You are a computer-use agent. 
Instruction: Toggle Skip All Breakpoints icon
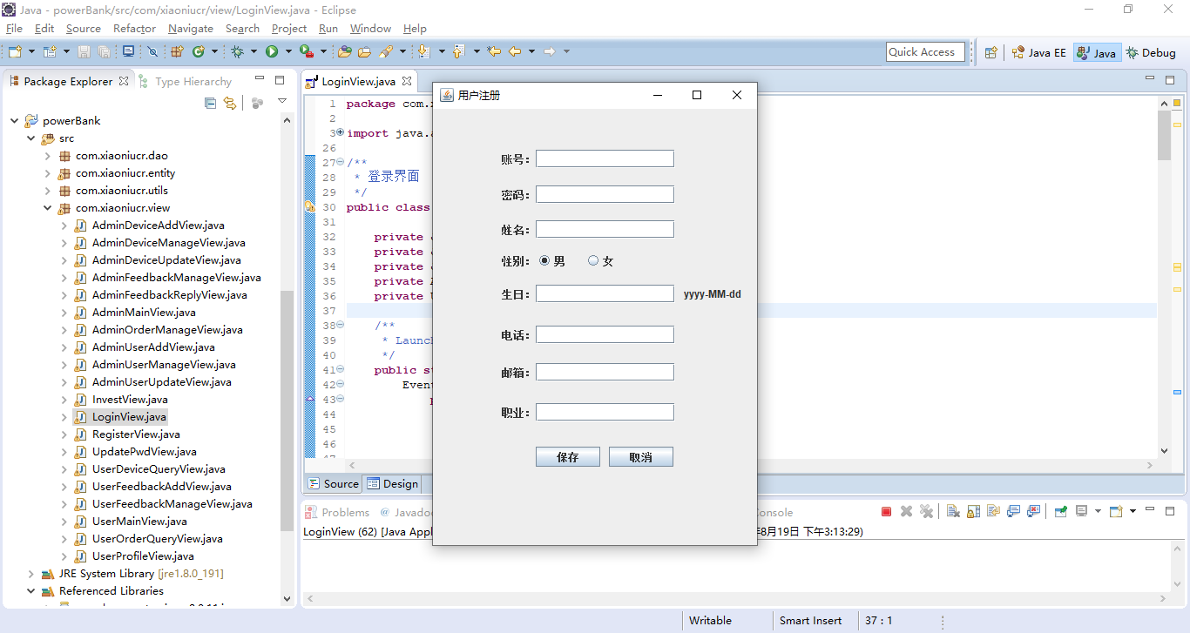[152, 51]
